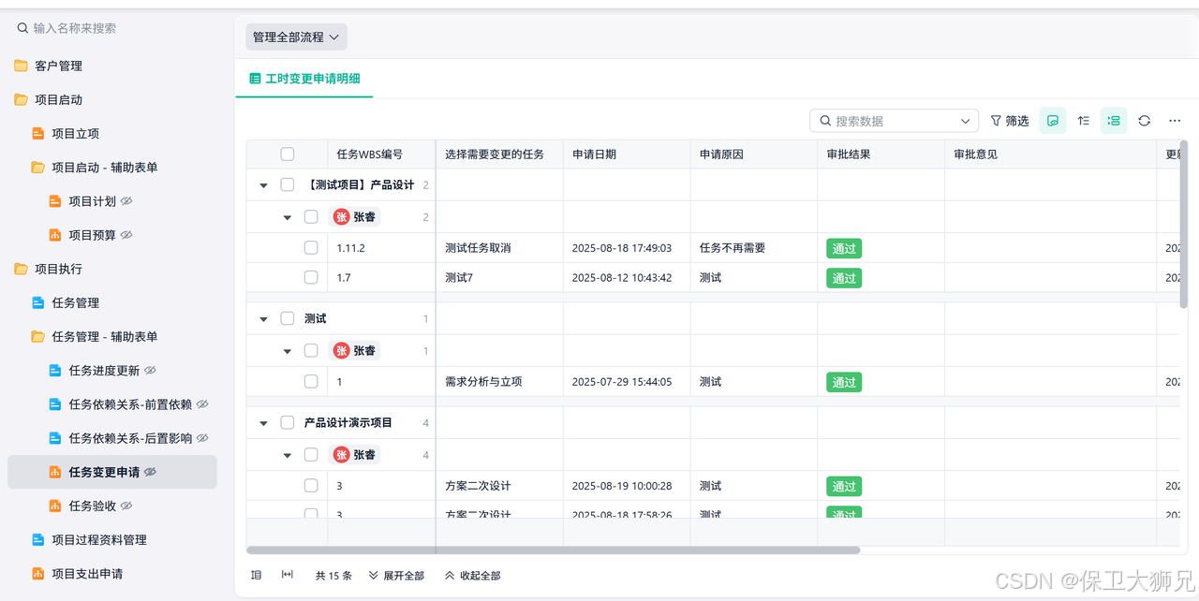The width and height of the screenshot is (1199, 601).
Task: Toggle the hidden-eye icon next to 项目预算
Action: (x=126, y=235)
